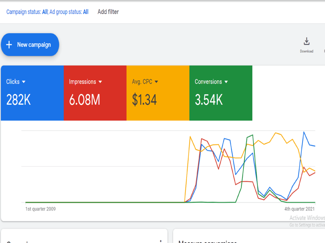Click the 4th quarter 2021 axis label
Screen dimensions: 325x243
coord(299,209)
